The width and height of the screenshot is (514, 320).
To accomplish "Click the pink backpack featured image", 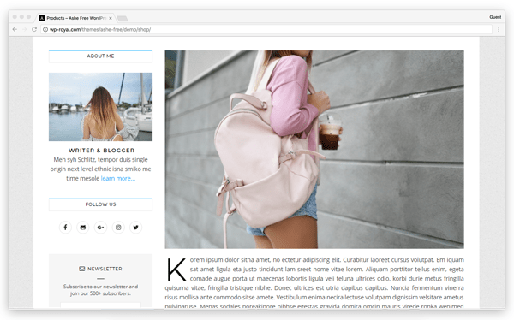I will pos(314,150).
